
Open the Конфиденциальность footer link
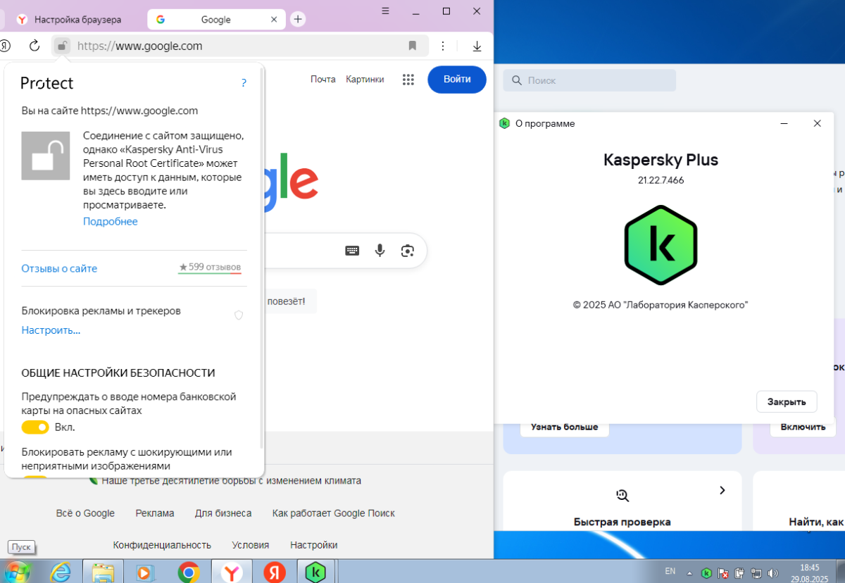pyautogui.click(x=162, y=545)
